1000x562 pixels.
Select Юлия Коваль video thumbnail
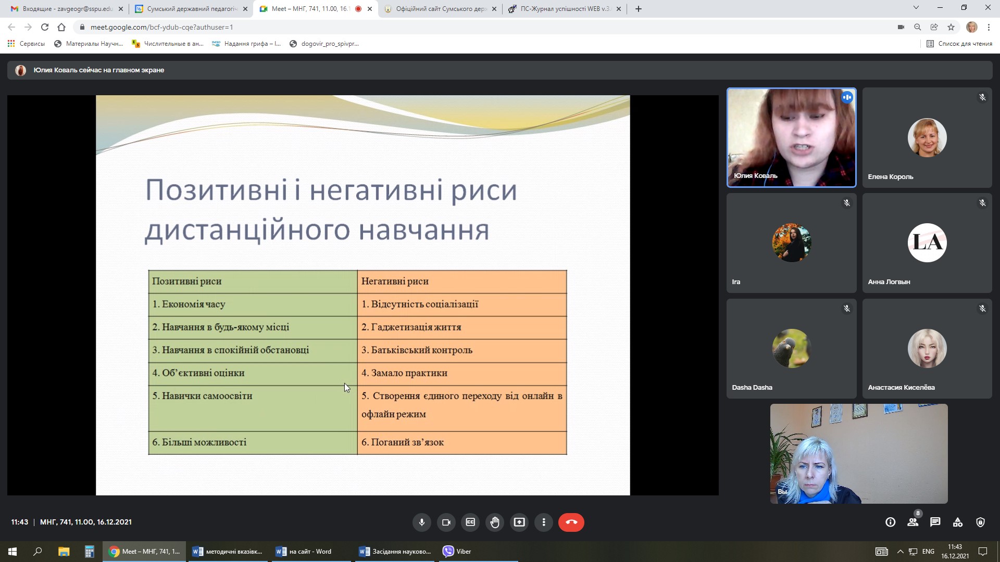tap(791, 137)
